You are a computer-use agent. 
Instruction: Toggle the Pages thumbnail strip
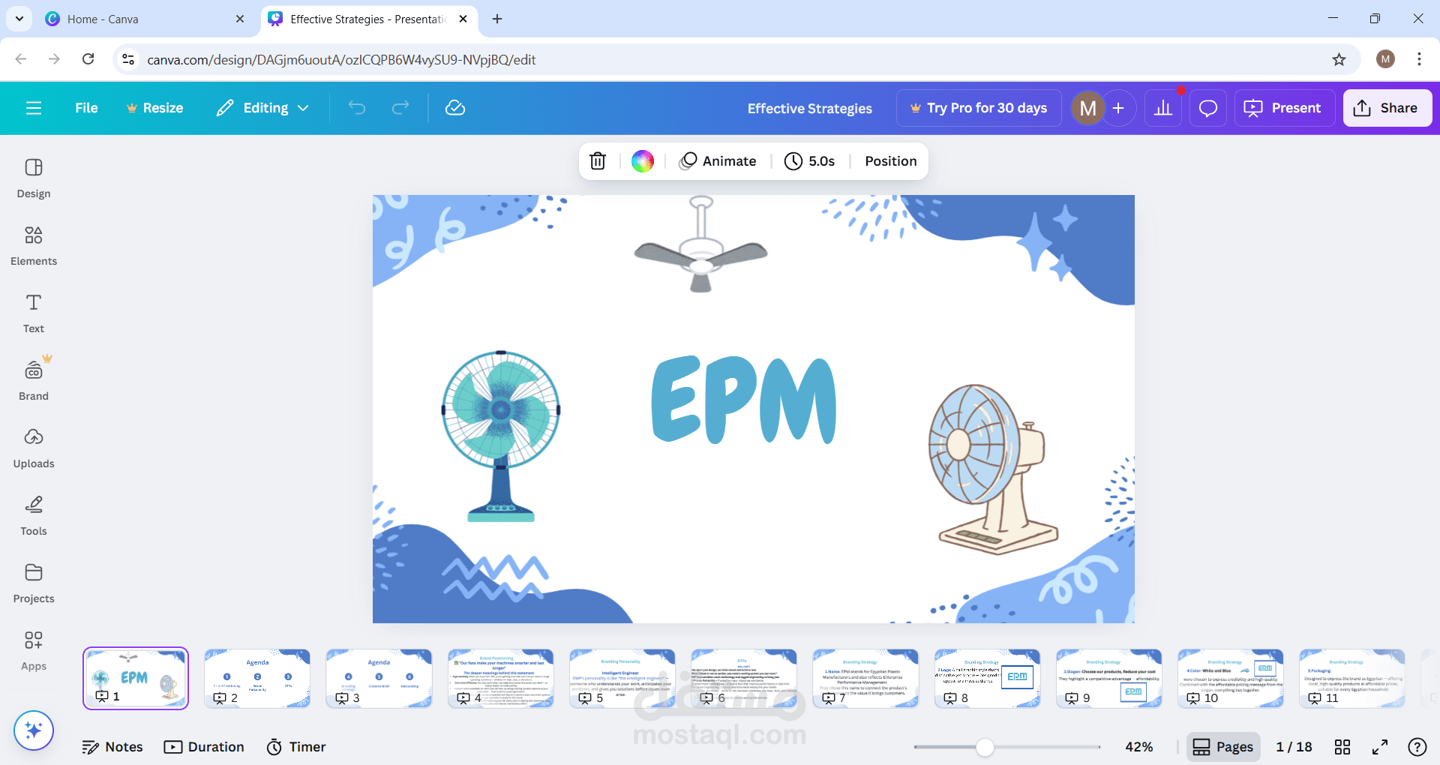[1223, 747]
